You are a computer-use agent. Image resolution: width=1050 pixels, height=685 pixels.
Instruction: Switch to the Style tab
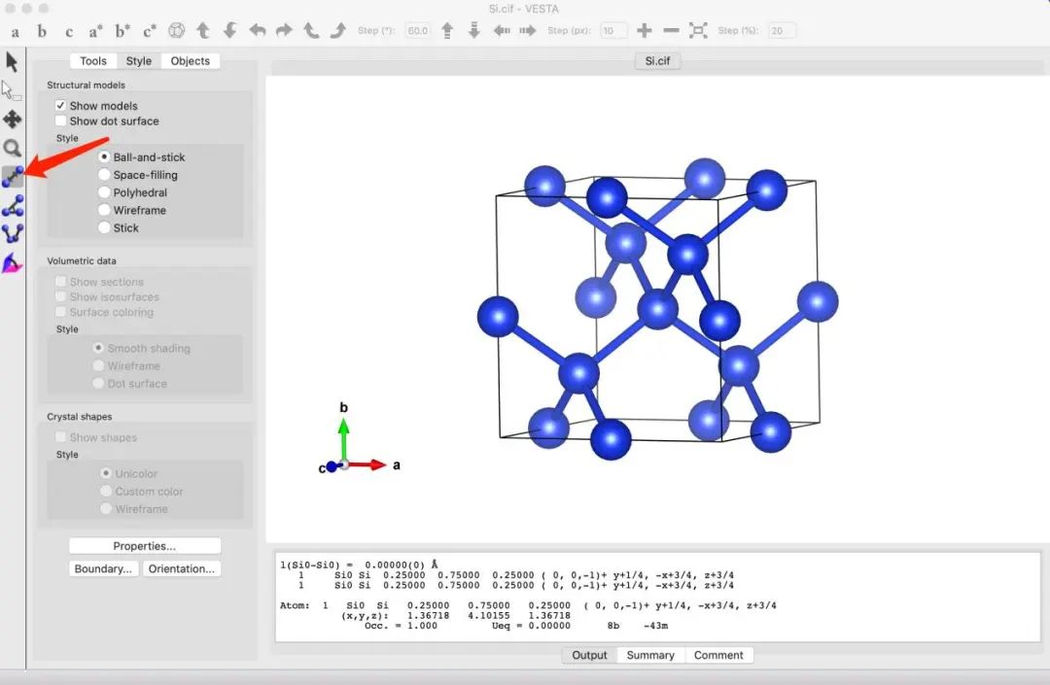click(x=139, y=61)
